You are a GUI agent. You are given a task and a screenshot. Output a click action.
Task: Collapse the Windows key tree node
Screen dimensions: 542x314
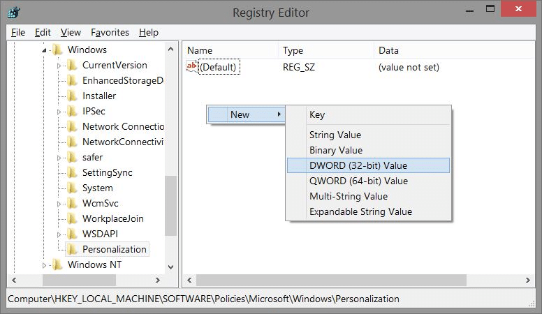pyautogui.click(x=45, y=50)
